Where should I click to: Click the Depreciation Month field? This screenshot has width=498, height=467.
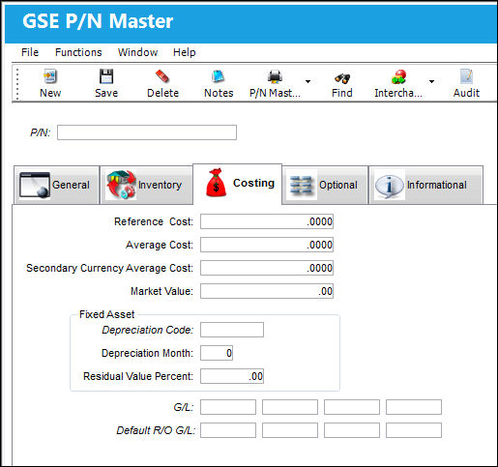(x=217, y=353)
